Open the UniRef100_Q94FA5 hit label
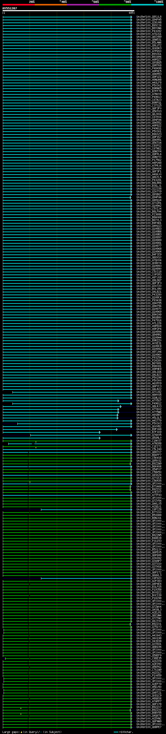The image size is (166, 734). (149, 20)
